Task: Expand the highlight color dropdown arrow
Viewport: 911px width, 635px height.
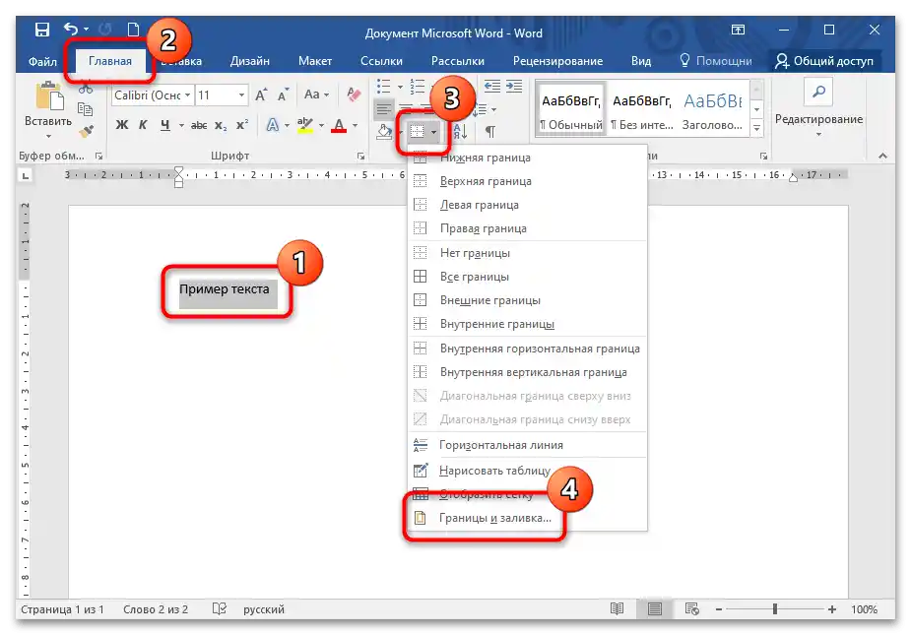Action: pos(321,125)
